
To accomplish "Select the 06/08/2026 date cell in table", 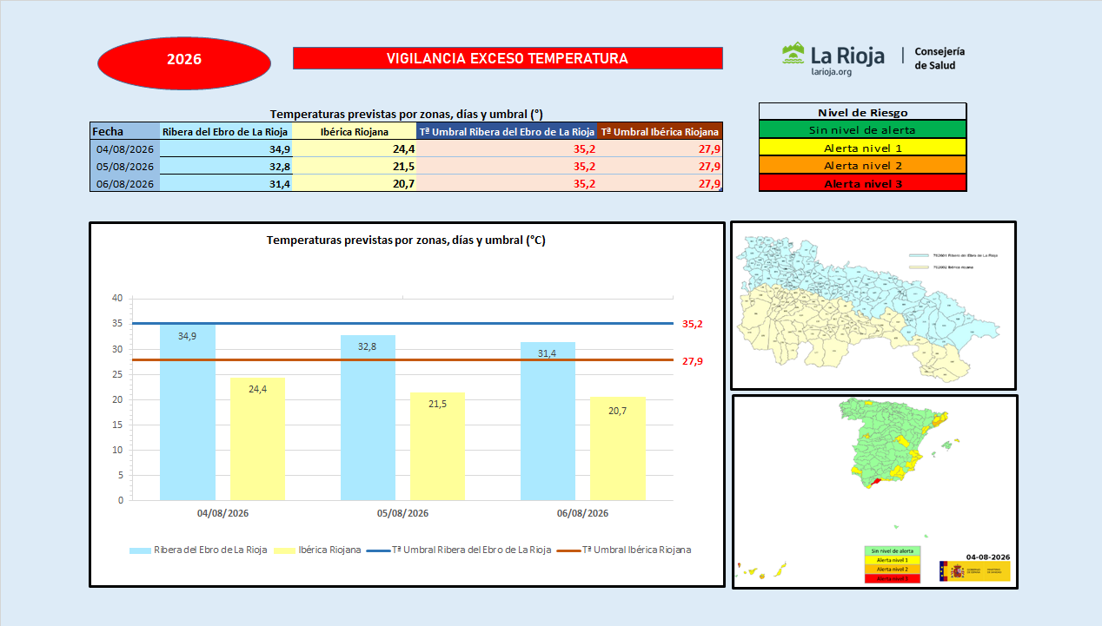I will click(124, 184).
